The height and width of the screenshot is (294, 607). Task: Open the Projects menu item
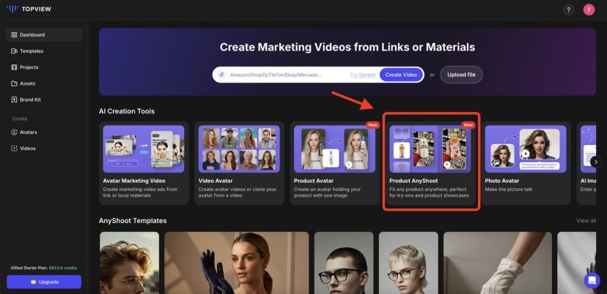(44, 67)
